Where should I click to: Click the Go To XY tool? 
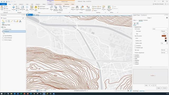[27, 8]
